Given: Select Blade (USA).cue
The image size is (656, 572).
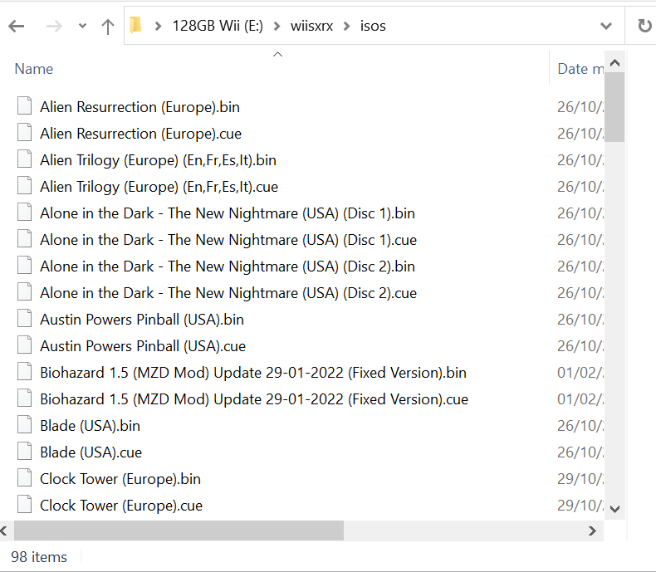Looking at the screenshot, I should (x=91, y=452).
